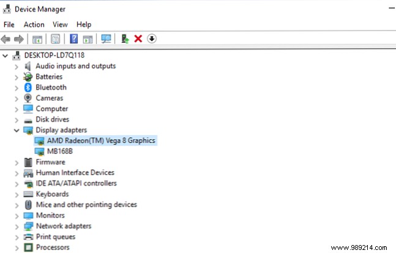The height and width of the screenshot is (253, 396).
Task: Open the Help menu
Action: (x=84, y=24)
